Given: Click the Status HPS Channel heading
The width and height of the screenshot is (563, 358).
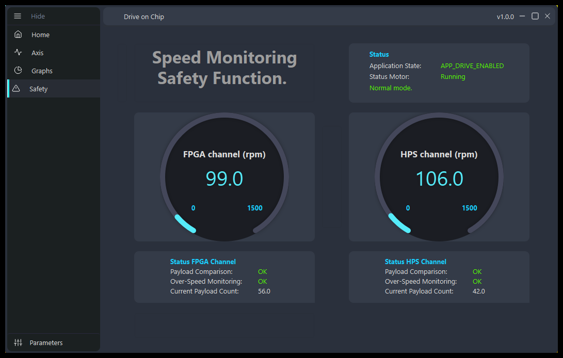Looking at the screenshot, I should pyautogui.click(x=415, y=262).
